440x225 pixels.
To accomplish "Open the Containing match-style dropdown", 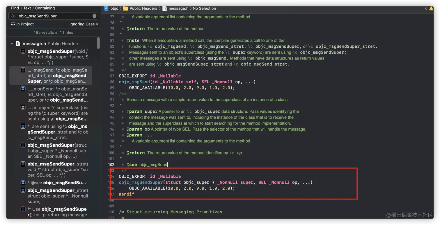I will 45,8.
